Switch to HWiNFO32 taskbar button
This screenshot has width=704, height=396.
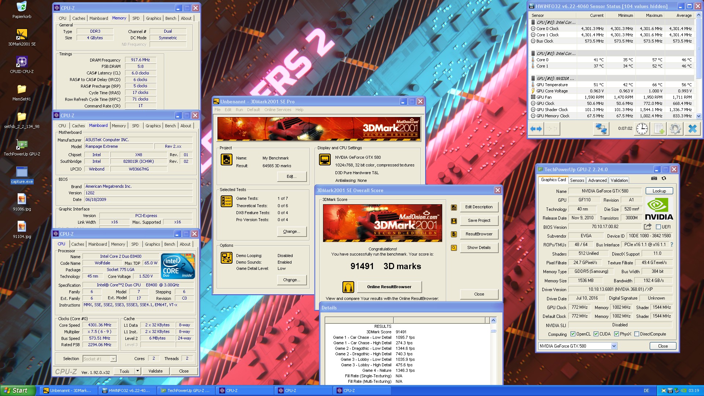tap(127, 390)
